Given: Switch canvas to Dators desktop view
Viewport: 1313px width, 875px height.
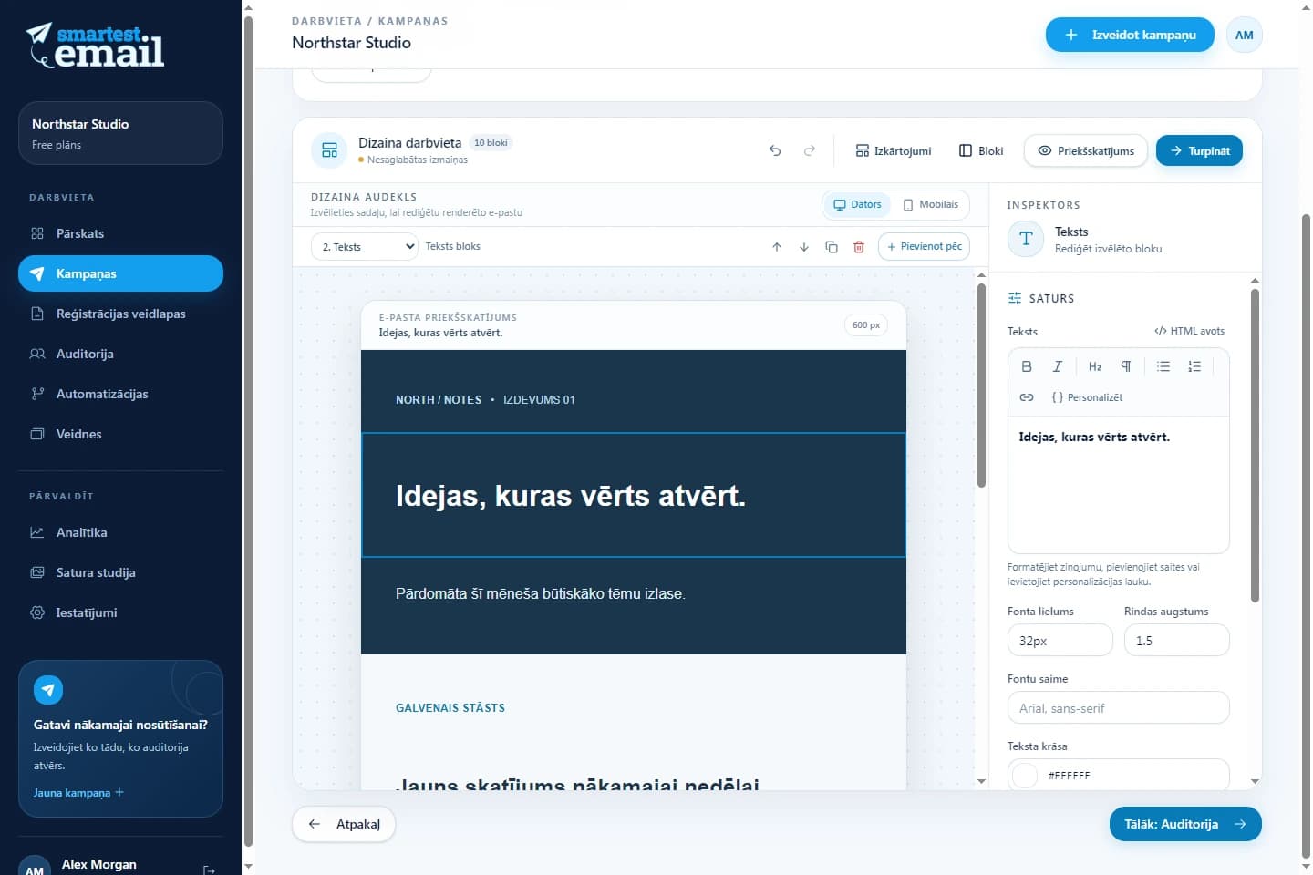Looking at the screenshot, I should (x=857, y=205).
